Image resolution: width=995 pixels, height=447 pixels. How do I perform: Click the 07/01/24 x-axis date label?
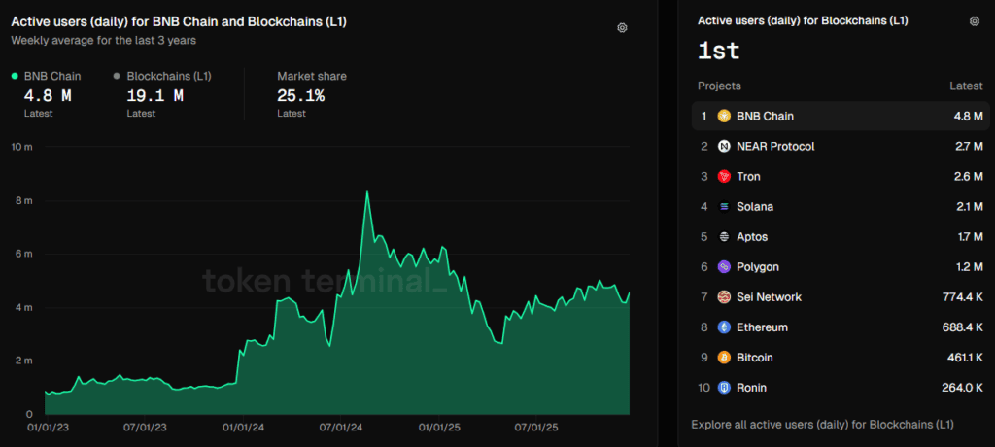pyautogui.click(x=341, y=428)
